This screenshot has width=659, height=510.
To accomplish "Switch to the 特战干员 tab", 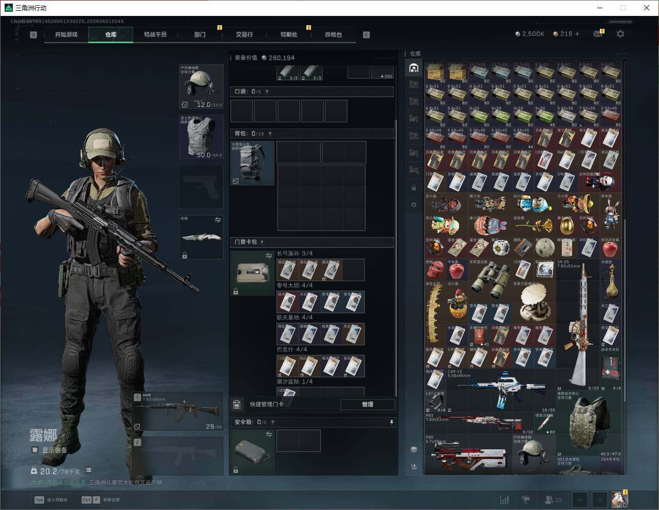I will [x=155, y=34].
